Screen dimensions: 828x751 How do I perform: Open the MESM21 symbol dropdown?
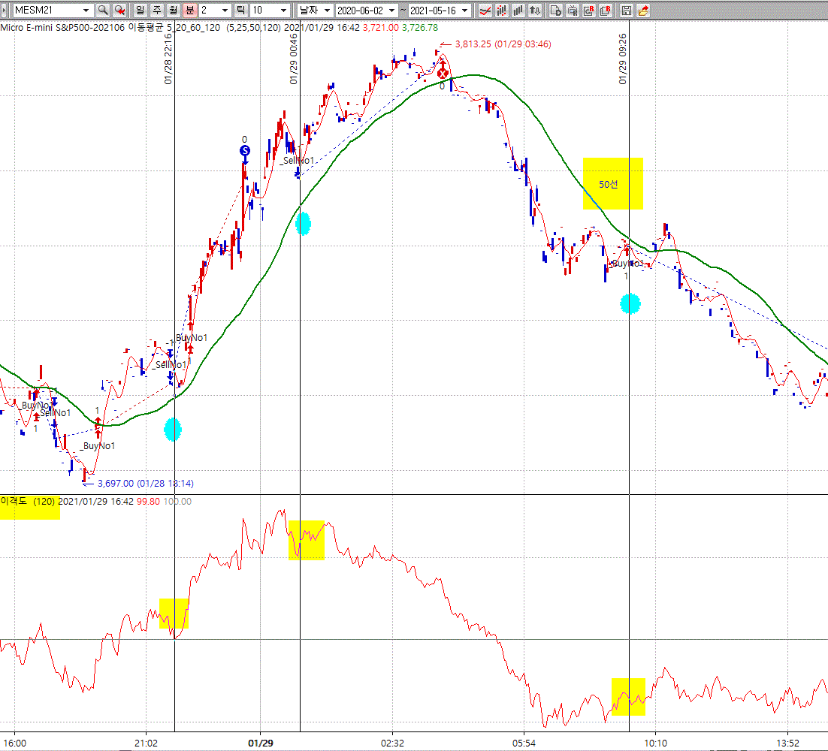(x=86, y=11)
